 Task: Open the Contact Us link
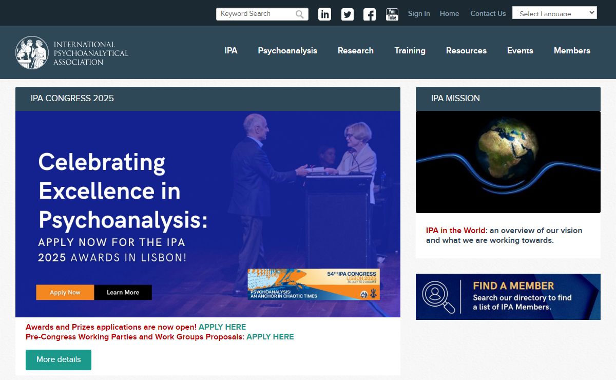tap(488, 14)
